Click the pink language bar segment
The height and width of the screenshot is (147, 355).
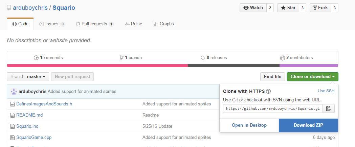click(97, 66)
